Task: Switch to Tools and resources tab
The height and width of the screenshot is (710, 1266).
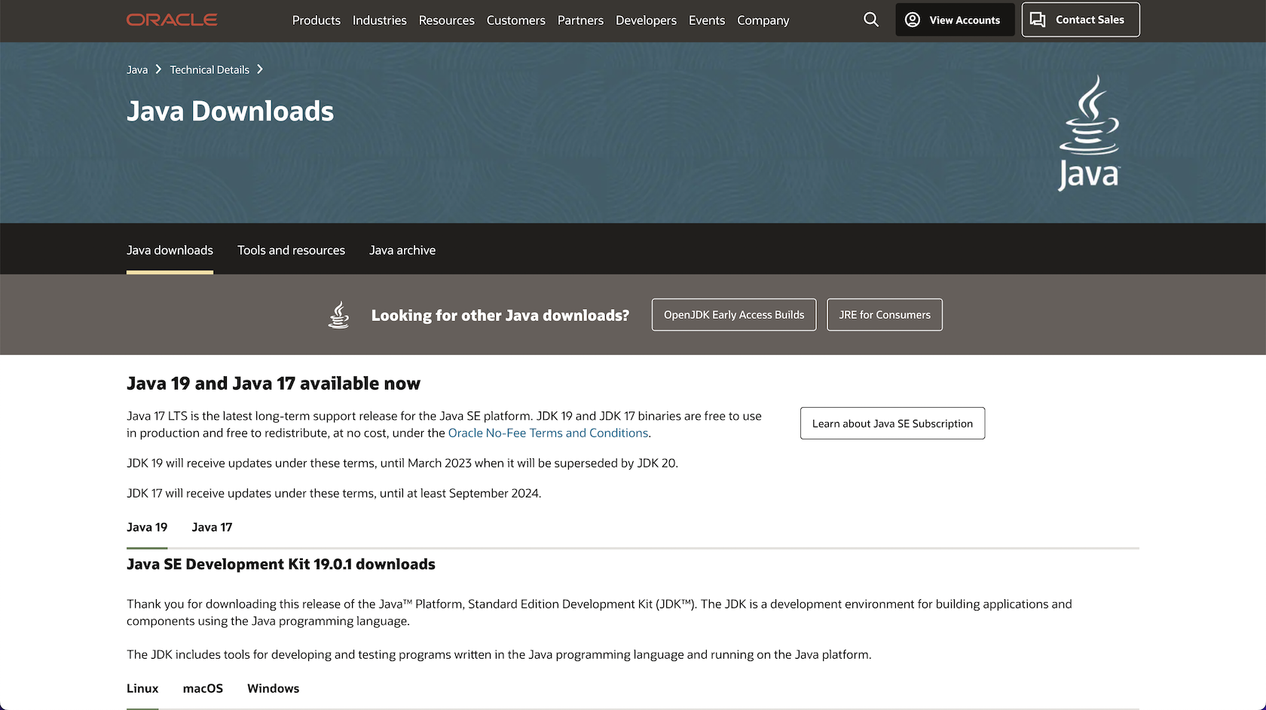Action: pyautogui.click(x=291, y=250)
